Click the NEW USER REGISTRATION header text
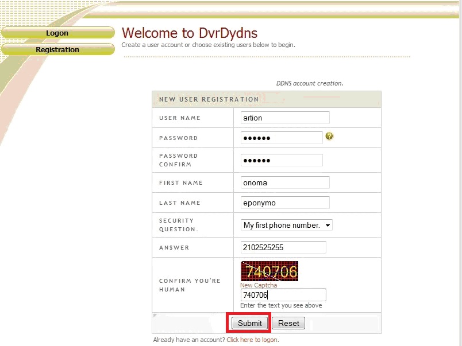462x346 pixels. [209, 99]
